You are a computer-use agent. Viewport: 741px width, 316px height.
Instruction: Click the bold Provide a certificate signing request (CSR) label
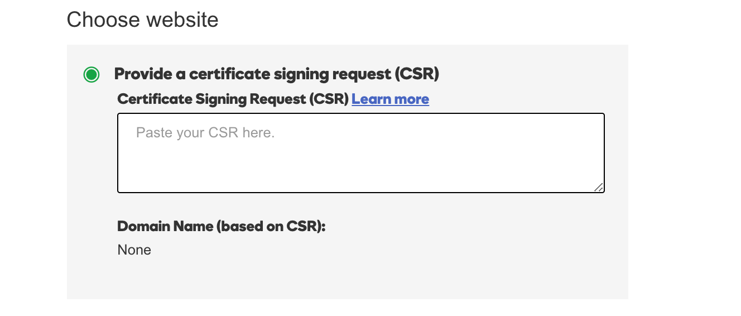tap(276, 74)
